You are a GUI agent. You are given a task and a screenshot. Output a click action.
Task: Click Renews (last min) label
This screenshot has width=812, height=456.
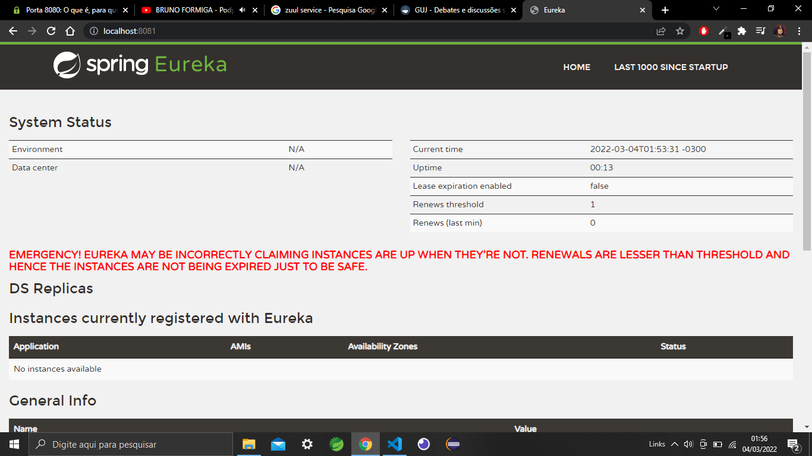[448, 223]
